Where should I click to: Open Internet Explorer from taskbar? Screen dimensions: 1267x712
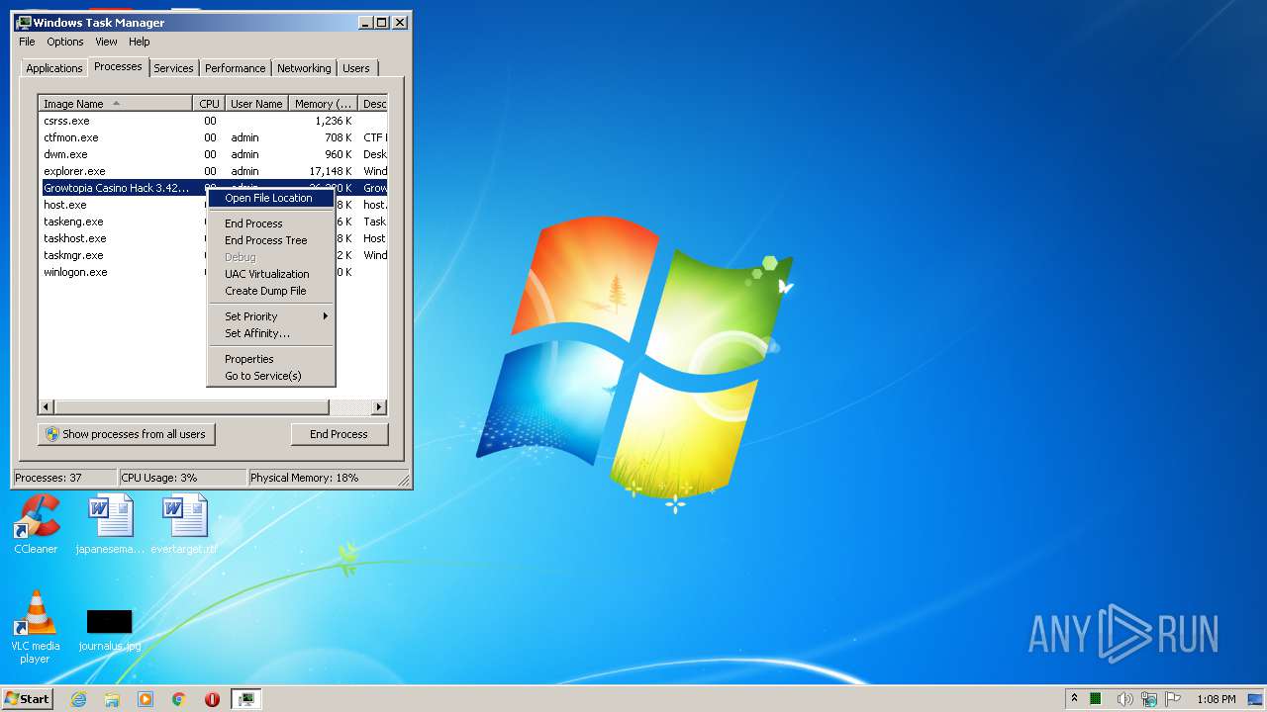click(x=79, y=699)
